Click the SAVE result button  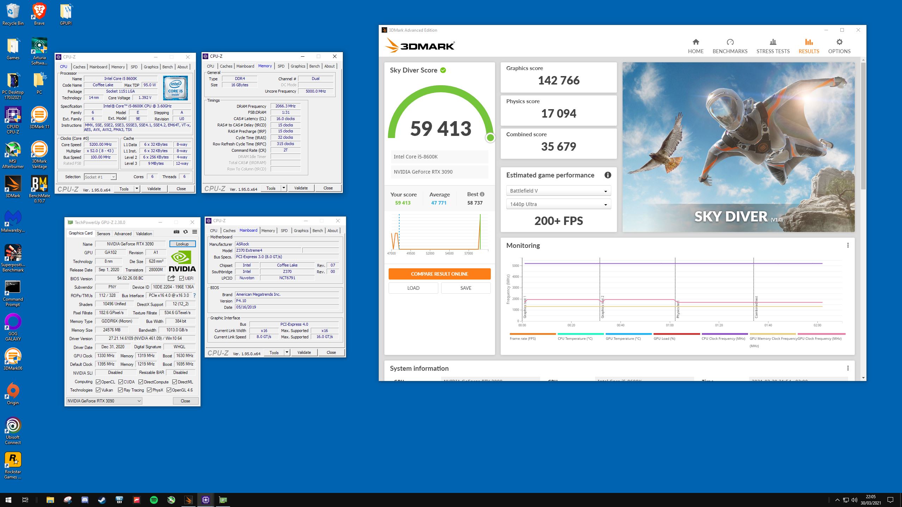pyautogui.click(x=466, y=288)
